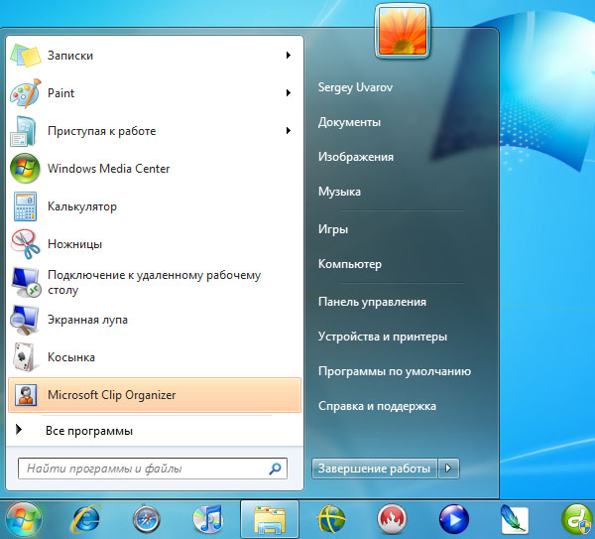Viewport: 595px width, 539px height.
Task: Open iTunes music note taskbar icon
Action: 207,519
